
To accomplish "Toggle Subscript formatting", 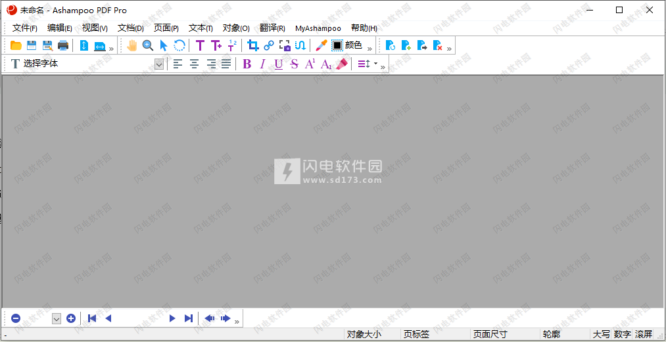I will [x=326, y=64].
